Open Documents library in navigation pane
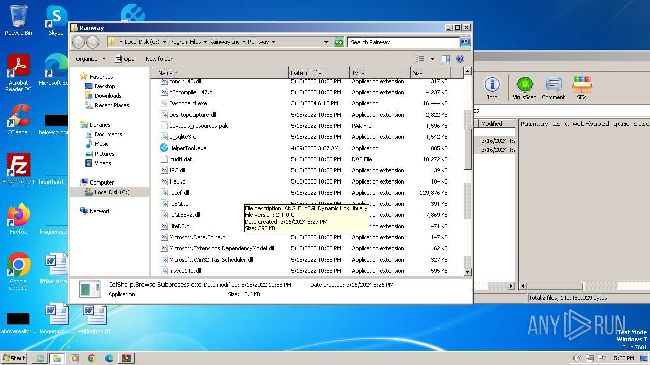650x365 pixels. pyautogui.click(x=108, y=134)
